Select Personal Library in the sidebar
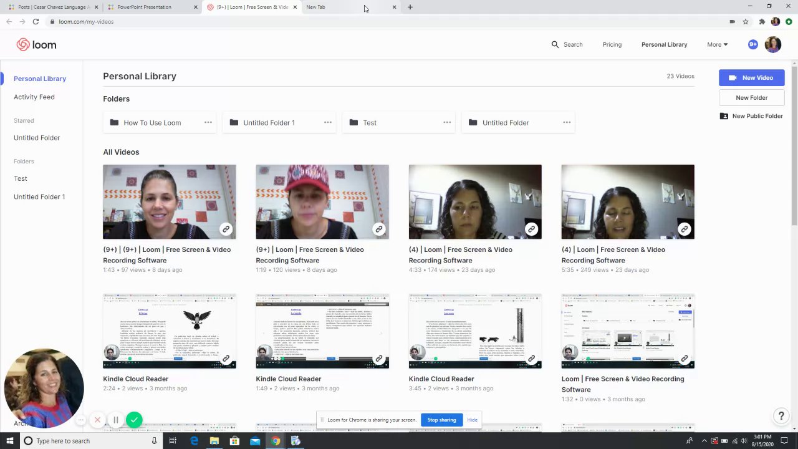 [x=40, y=79]
